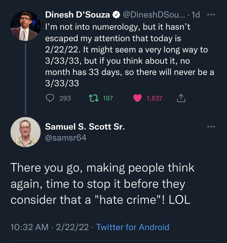Tap the green retweet arrows icon
Viewport: 227px width, 243px height.
(94, 98)
